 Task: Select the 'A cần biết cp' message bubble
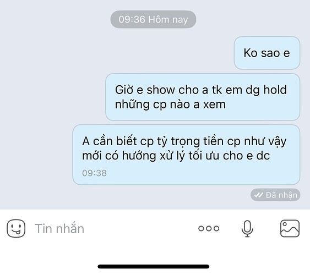point(186,155)
